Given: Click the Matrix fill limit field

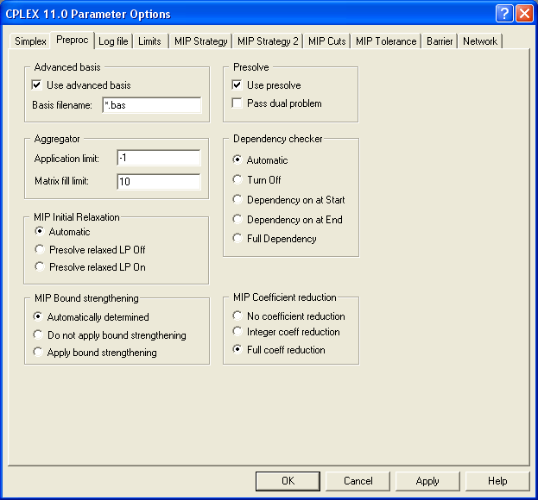Looking at the screenshot, I should 159,181.
